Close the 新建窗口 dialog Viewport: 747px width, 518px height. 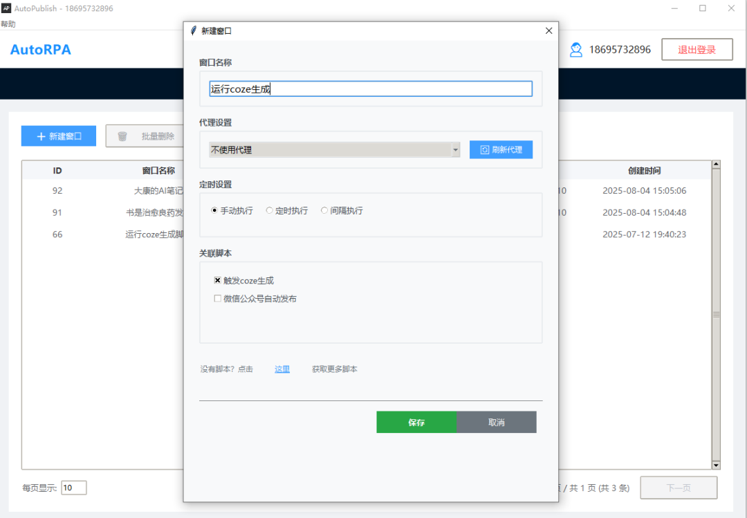[x=548, y=31]
